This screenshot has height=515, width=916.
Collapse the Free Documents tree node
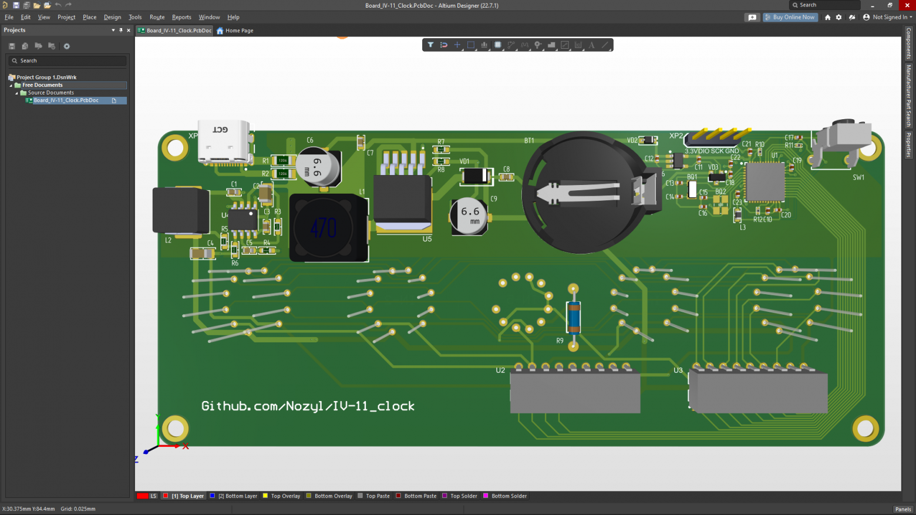(11, 85)
